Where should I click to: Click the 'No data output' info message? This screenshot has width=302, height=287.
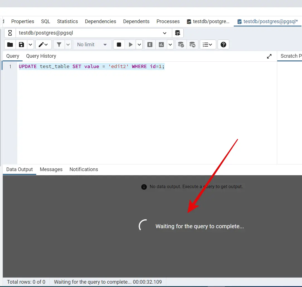(x=192, y=187)
